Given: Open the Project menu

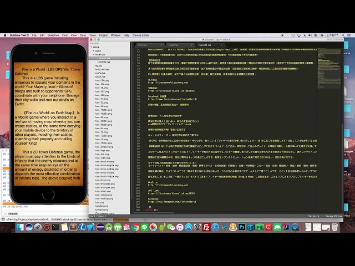Looking at the screenshot, I should point(103,35).
